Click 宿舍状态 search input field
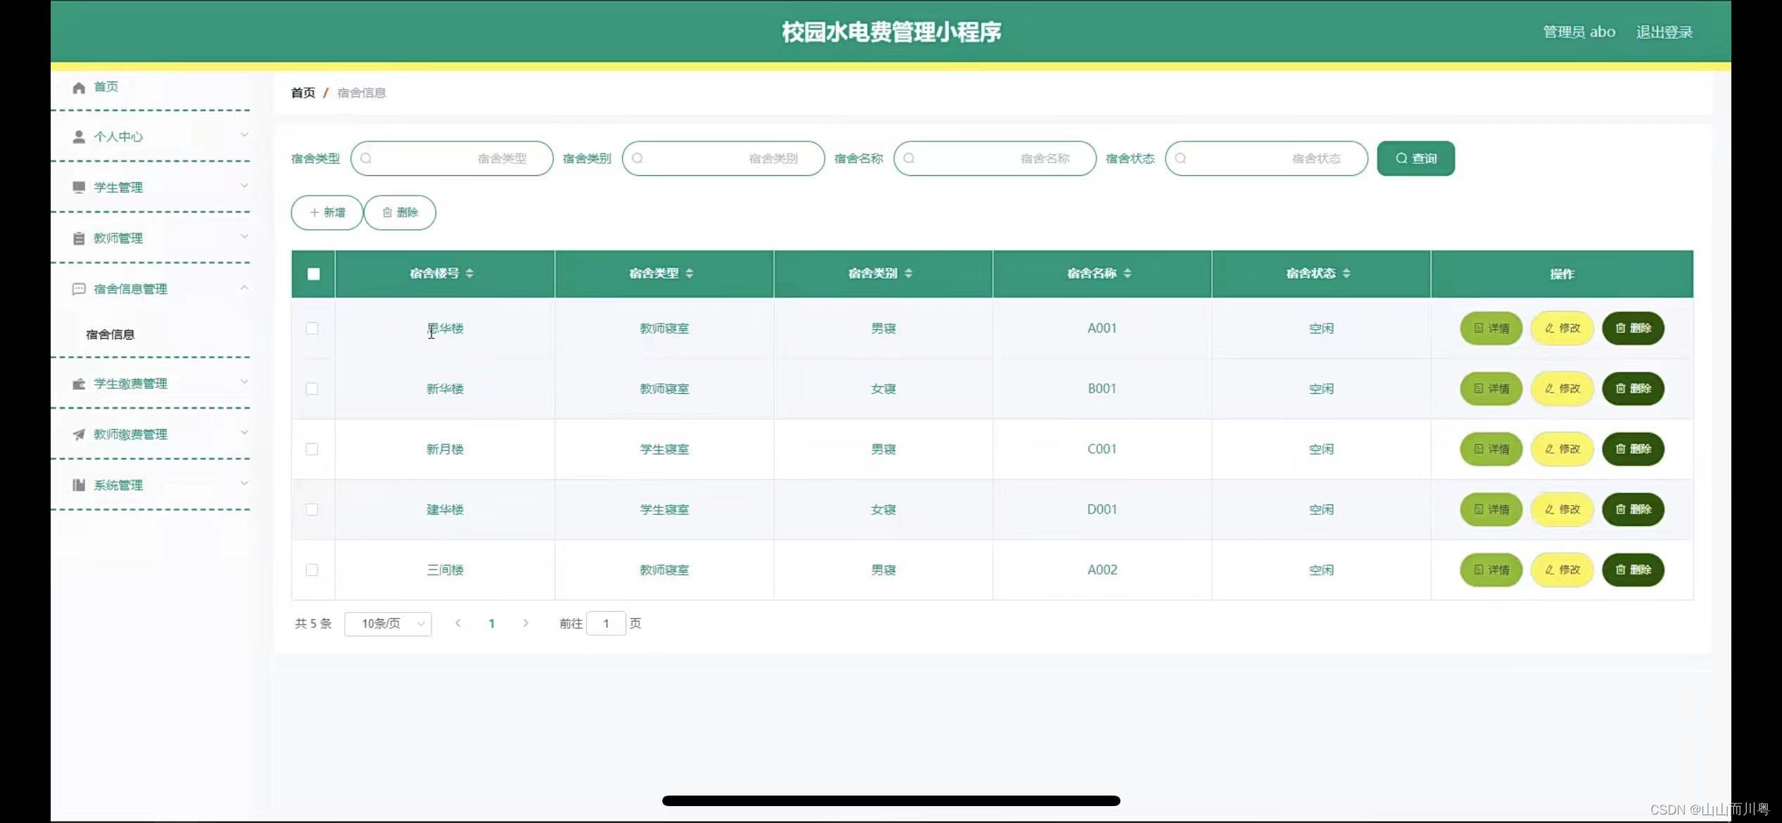Image resolution: width=1782 pixels, height=823 pixels. 1266,158
